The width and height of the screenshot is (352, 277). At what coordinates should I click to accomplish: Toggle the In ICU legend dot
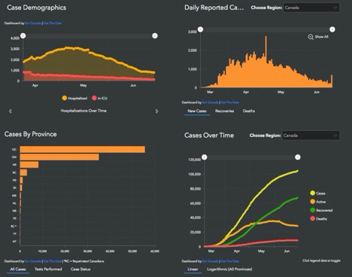tap(94, 98)
